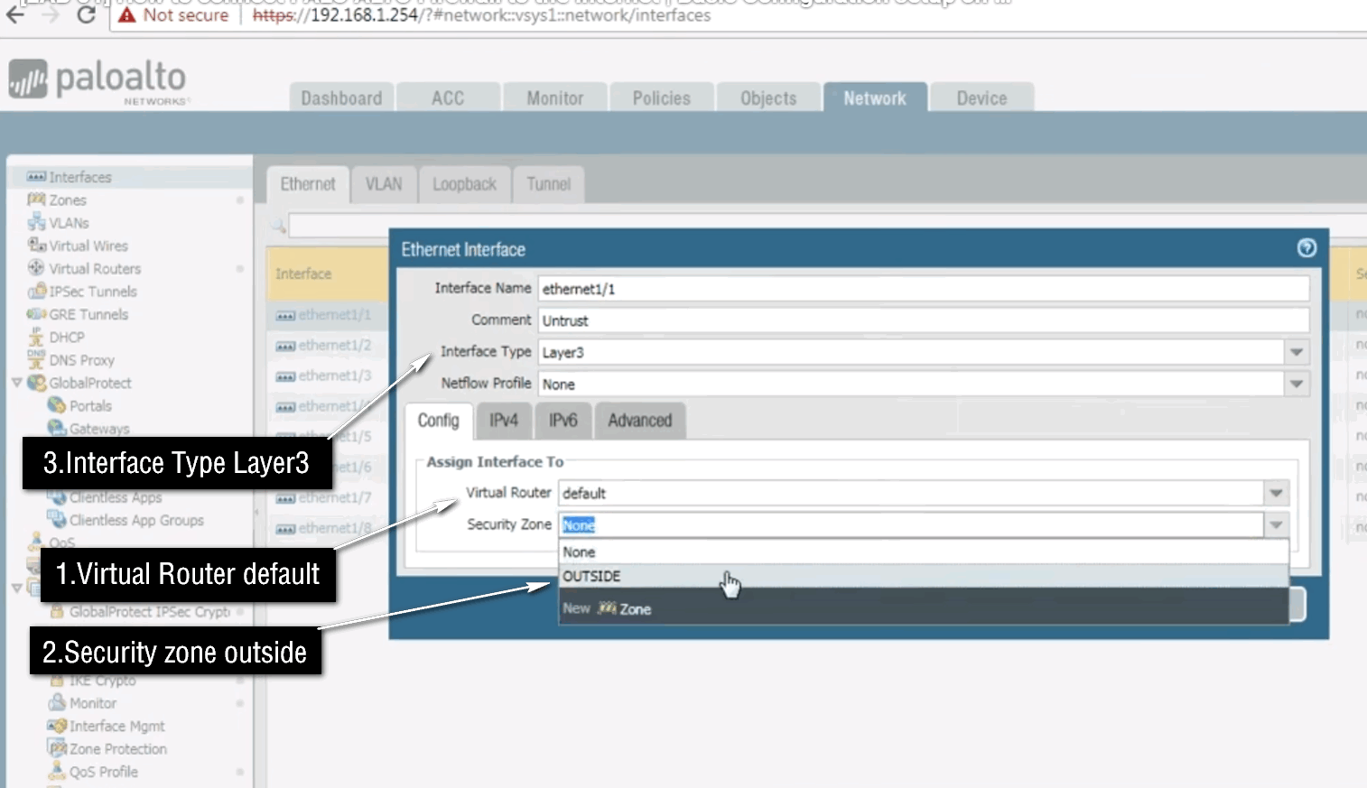Screen dimensions: 1367x788
Task: Click the interface search filter box
Action: pyautogui.click(x=828, y=225)
